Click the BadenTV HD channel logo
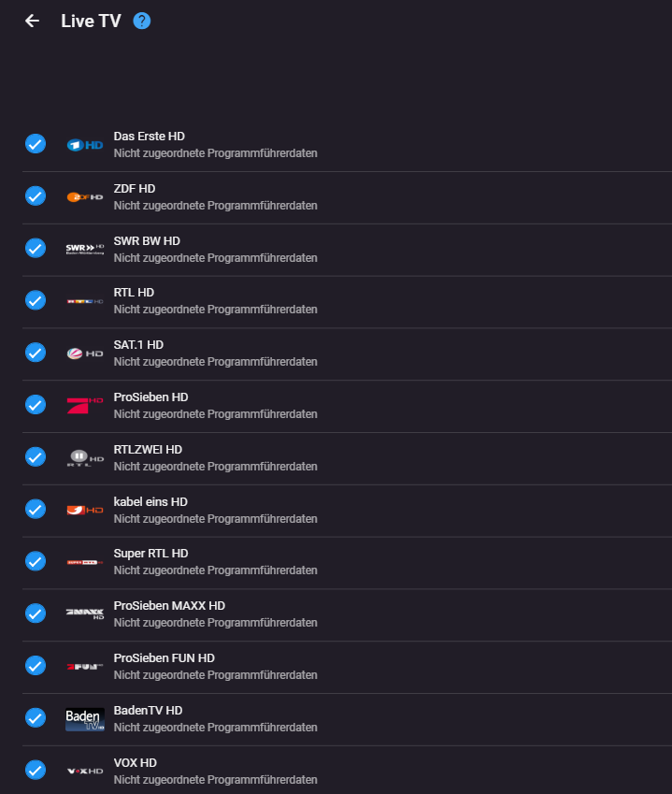 pyautogui.click(x=85, y=718)
